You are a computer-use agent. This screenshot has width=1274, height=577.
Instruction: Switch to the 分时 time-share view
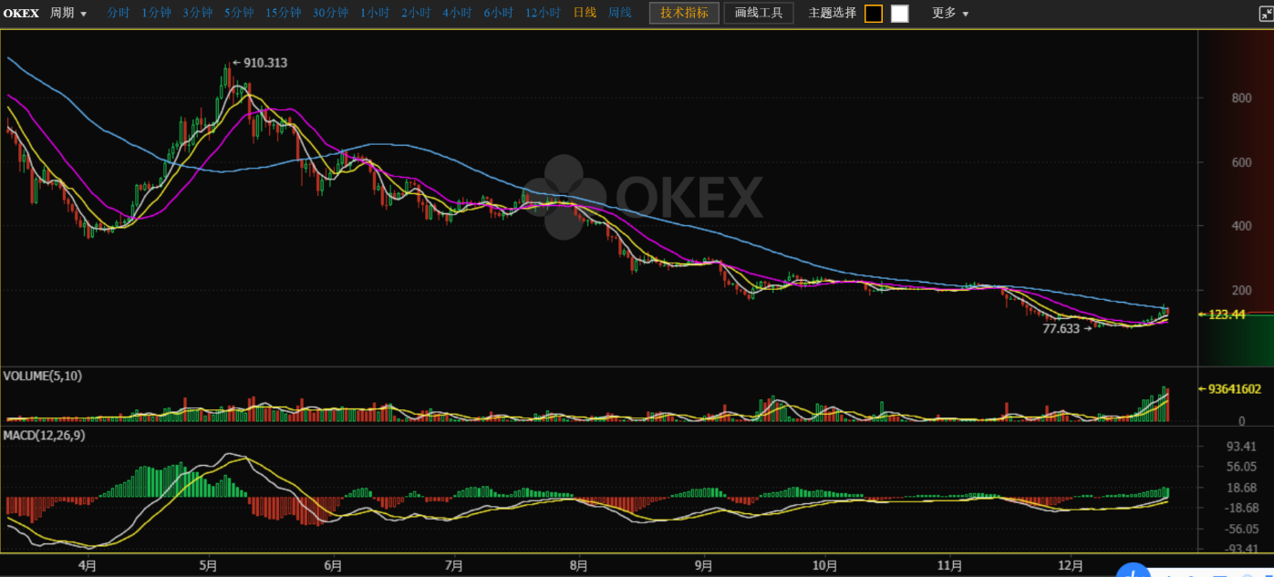point(119,13)
